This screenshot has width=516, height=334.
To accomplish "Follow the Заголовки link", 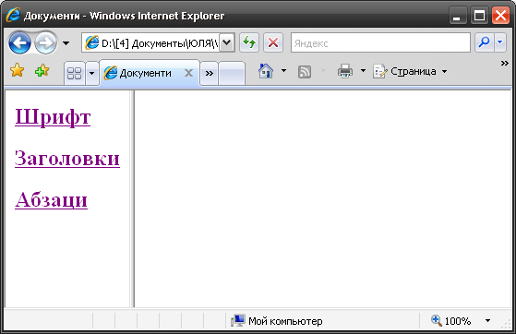I will coord(67,159).
